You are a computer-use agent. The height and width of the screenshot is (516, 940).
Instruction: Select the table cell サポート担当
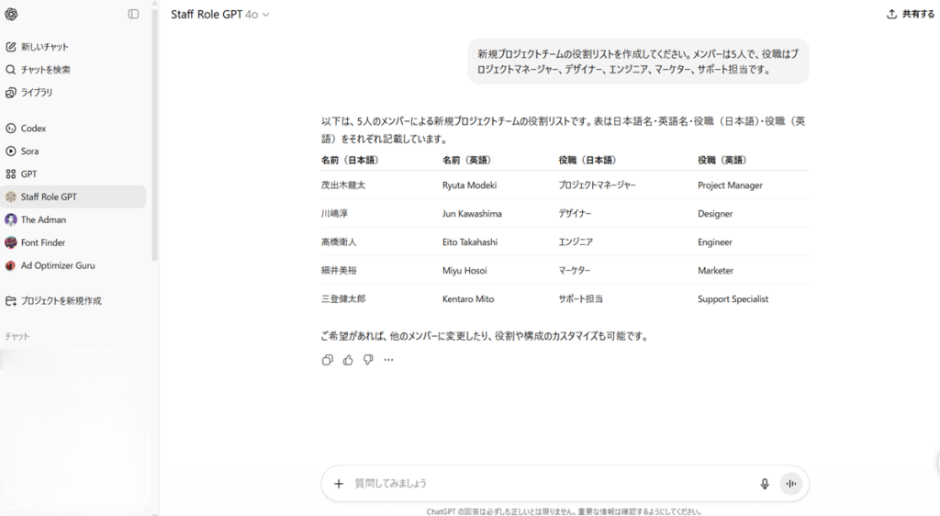coord(580,298)
